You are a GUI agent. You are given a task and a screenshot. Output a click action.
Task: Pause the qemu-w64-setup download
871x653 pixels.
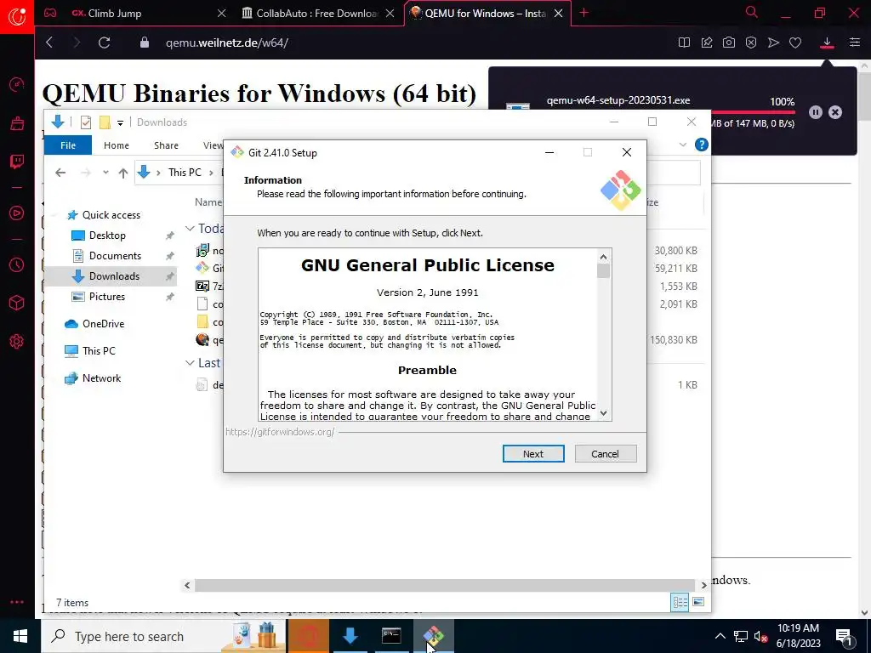coord(816,112)
